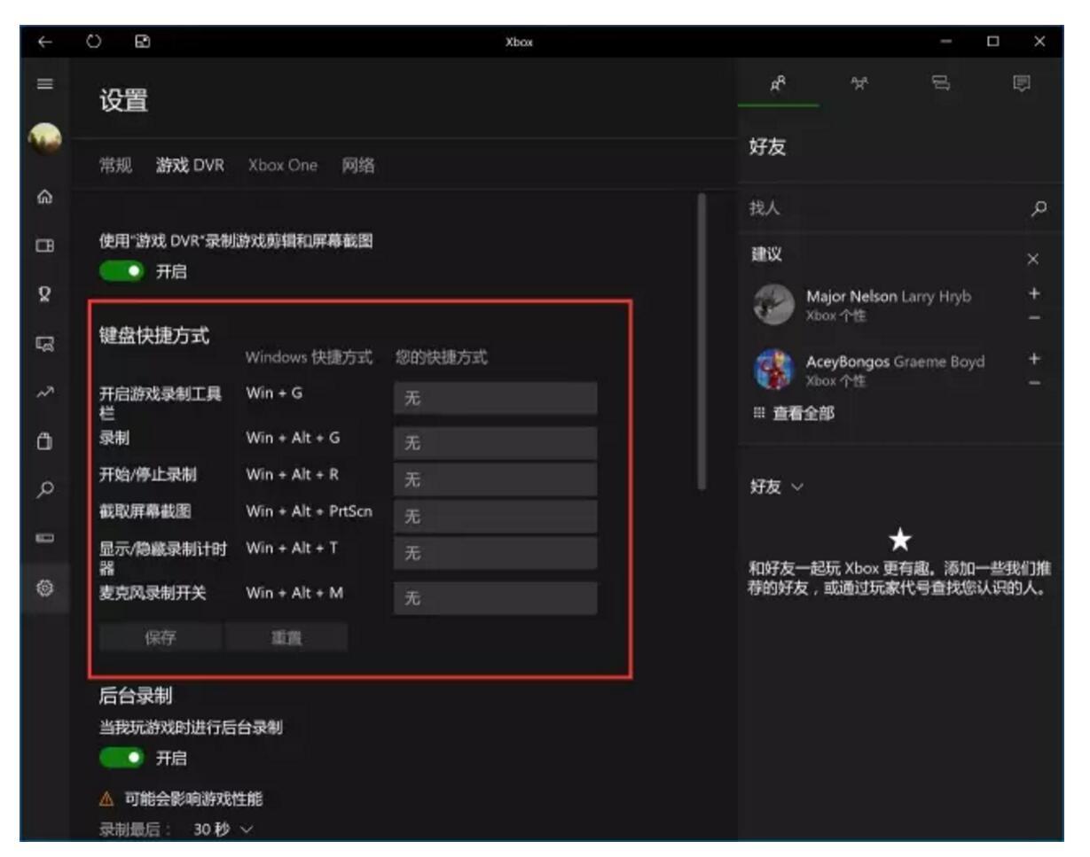This screenshot has height=857, width=1090.
Task: Click the Win + Alt + PrtScn text
Action: tap(309, 511)
